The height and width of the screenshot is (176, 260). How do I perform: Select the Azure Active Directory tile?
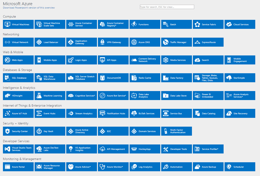[x=82, y=131]
